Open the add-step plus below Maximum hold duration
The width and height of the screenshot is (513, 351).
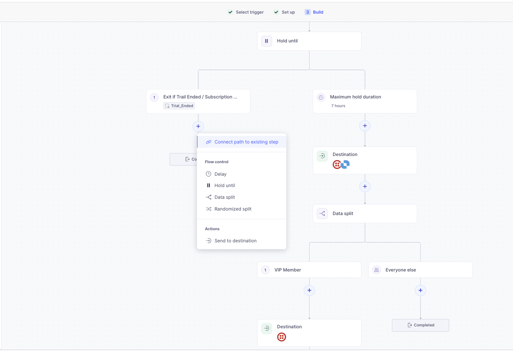click(x=364, y=125)
